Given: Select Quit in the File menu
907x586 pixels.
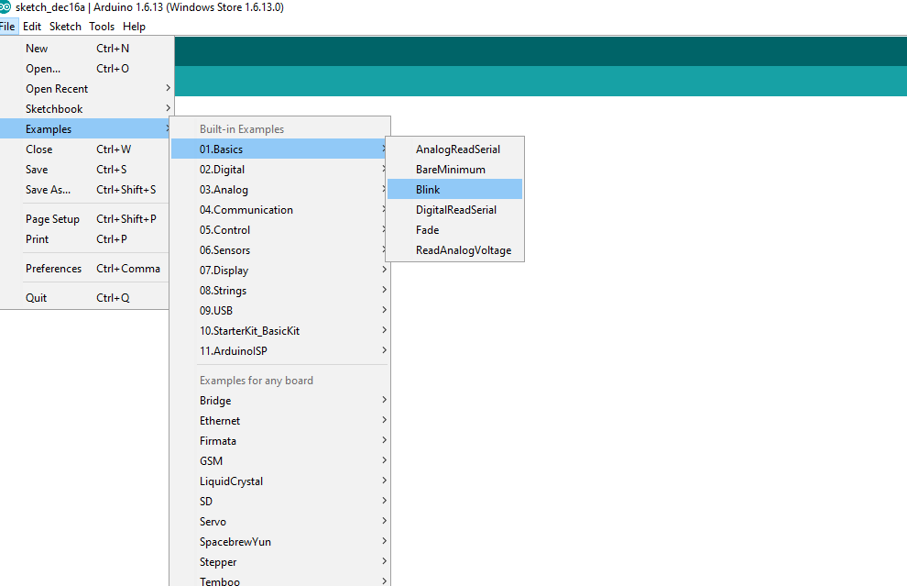Looking at the screenshot, I should point(37,298).
